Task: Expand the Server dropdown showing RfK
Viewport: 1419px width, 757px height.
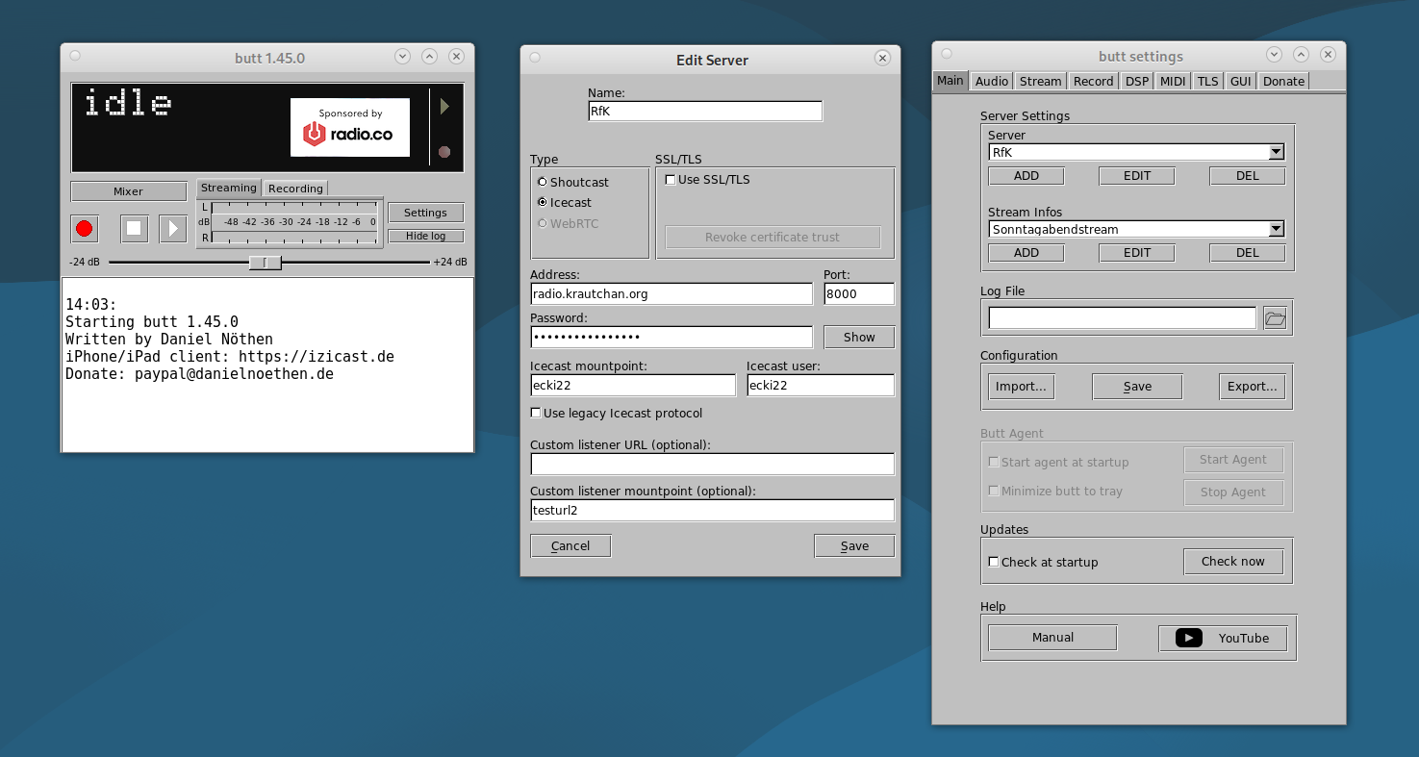Action: pos(1276,152)
